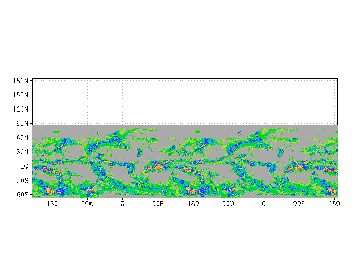The height and width of the screenshot is (276, 354).
Task: Click the leftmost 180 longitude label
Action: click(x=52, y=204)
